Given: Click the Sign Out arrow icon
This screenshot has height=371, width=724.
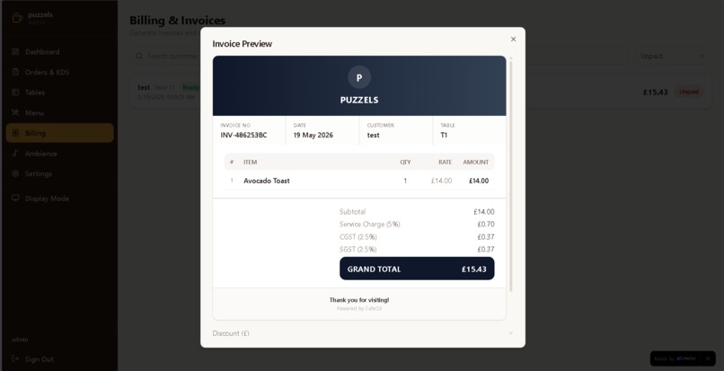Looking at the screenshot, I should pyautogui.click(x=15, y=359).
